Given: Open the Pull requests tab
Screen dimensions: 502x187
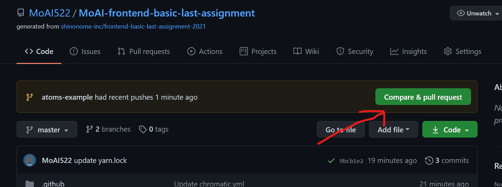Looking at the screenshot, I should 143,52.
